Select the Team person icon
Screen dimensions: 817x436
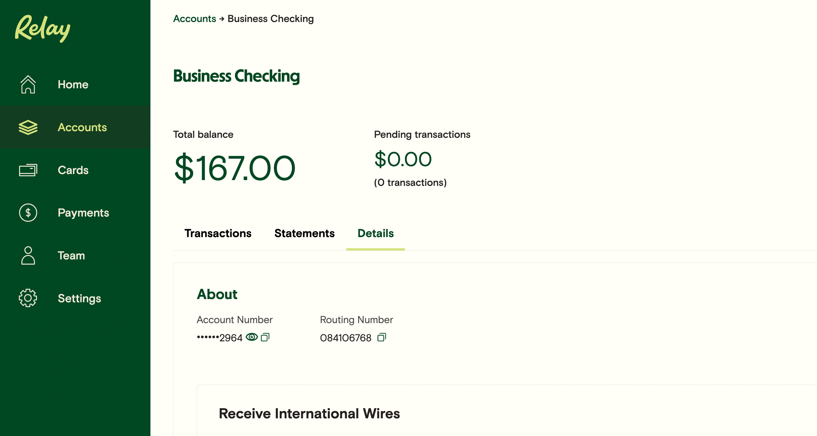point(28,256)
